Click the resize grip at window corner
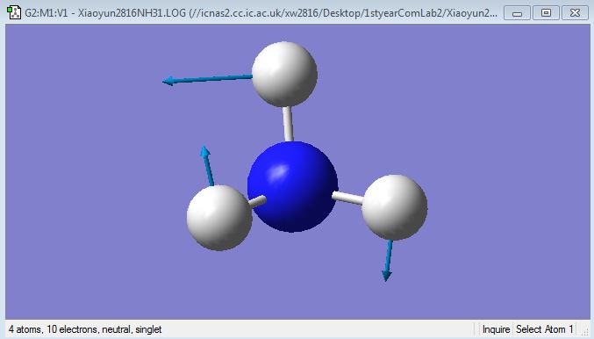The width and height of the screenshot is (594, 339). pyautogui.click(x=586, y=331)
